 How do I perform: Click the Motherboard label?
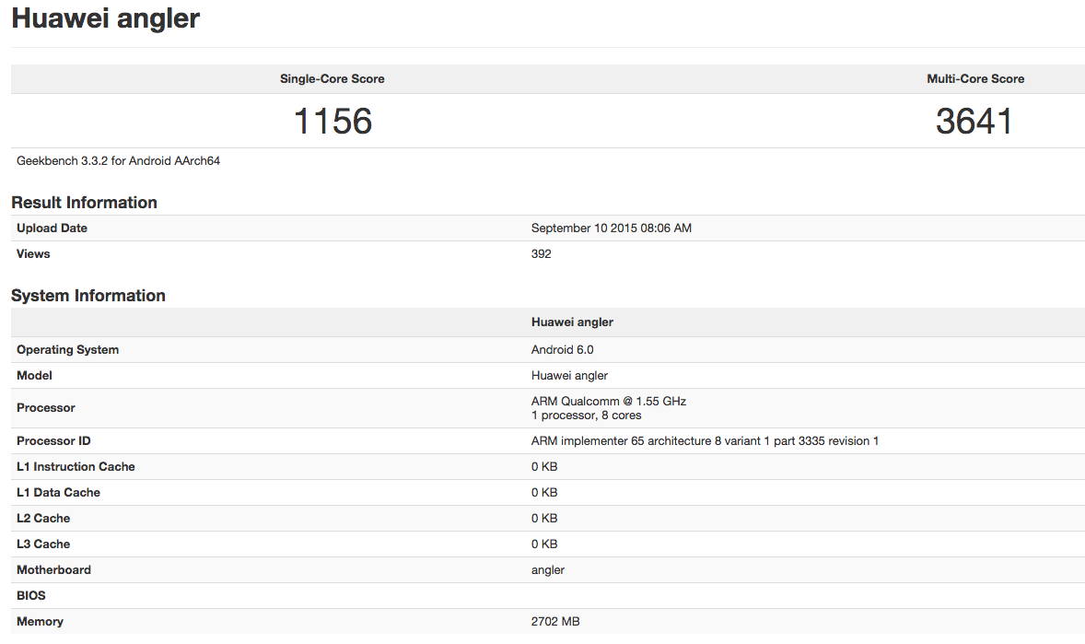coord(54,570)
